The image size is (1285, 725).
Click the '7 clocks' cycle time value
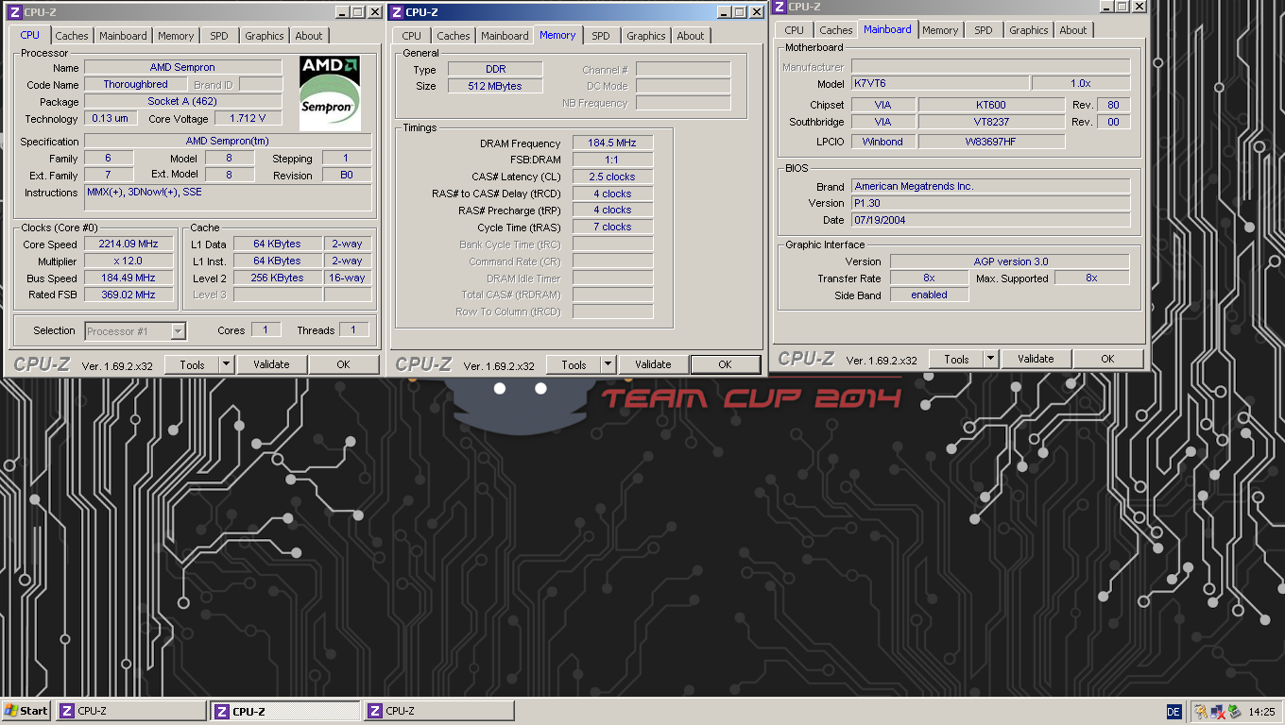pyautogui.click(x=612, y=227)
